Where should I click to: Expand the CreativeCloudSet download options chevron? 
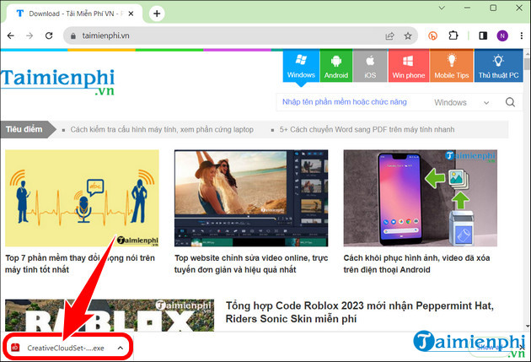point(121,348)
